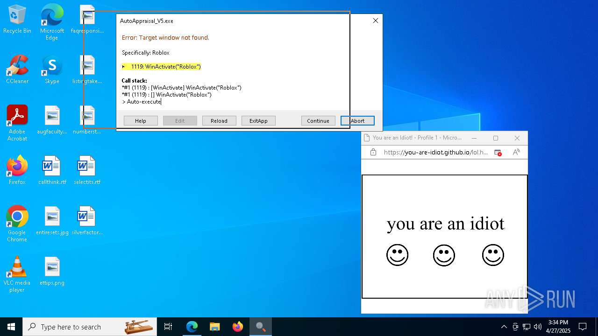Maximize the 'You are an Idiot' Edge window
Screen dimensions: 598x336
point(496,138)
